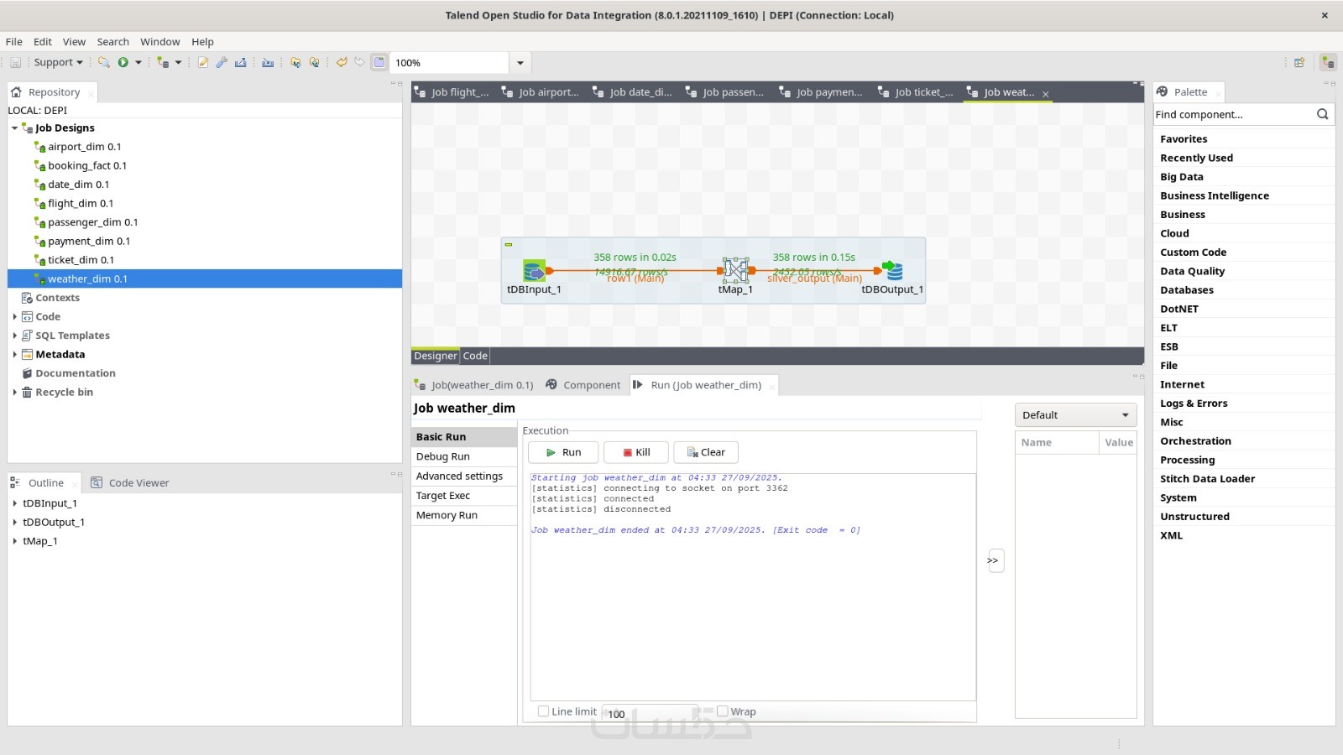Expand tDBInput_1 in the Outline panel

pos(15,503)
